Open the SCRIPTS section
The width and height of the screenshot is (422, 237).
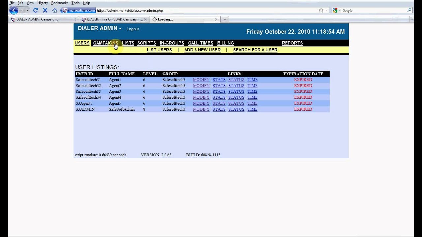(146, 43)
